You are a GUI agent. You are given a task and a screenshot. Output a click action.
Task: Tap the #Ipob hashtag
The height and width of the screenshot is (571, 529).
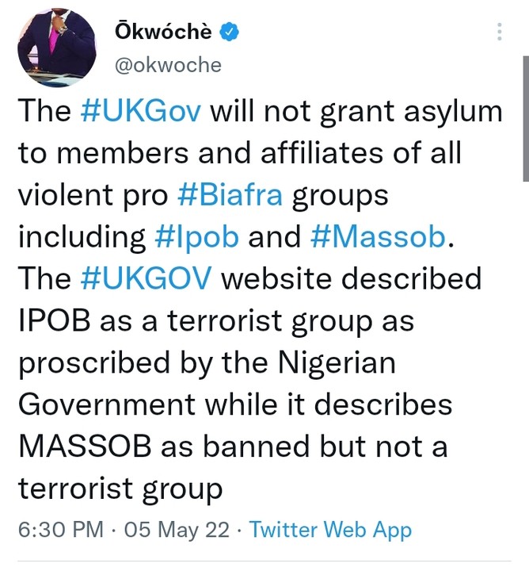[x=192, y=237]
